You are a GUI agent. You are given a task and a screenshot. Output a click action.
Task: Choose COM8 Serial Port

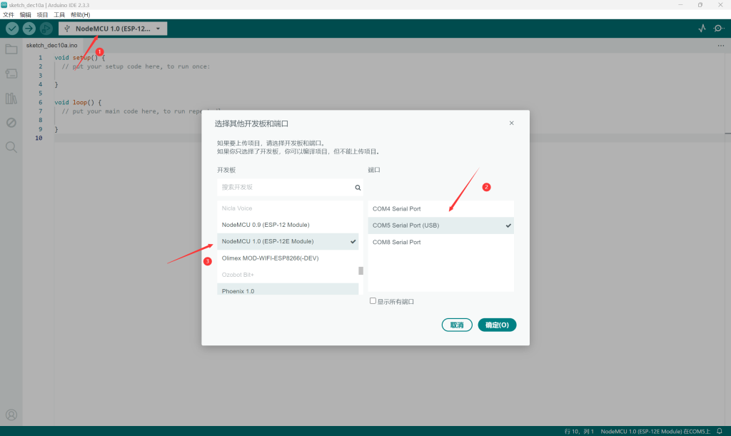coord(440,242)
